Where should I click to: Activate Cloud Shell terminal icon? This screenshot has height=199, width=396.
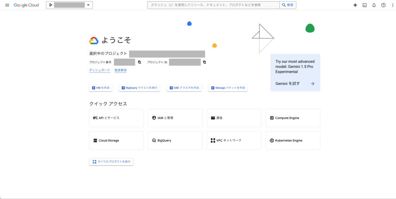(365, 5)
